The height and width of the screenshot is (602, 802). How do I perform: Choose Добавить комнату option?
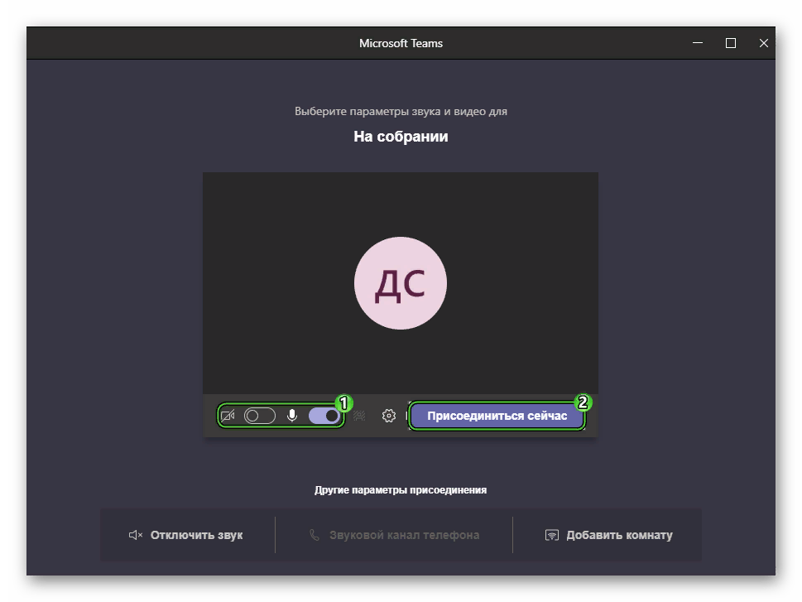click(x=608, y=535)
